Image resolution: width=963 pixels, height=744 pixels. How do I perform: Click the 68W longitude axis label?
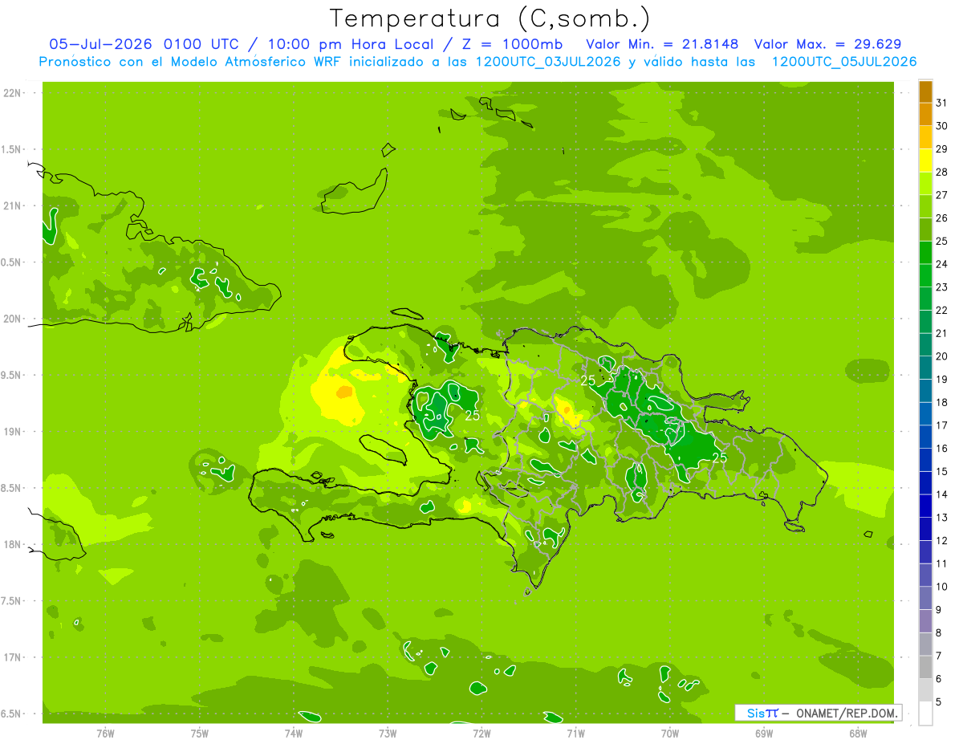[x=858, y=734]
